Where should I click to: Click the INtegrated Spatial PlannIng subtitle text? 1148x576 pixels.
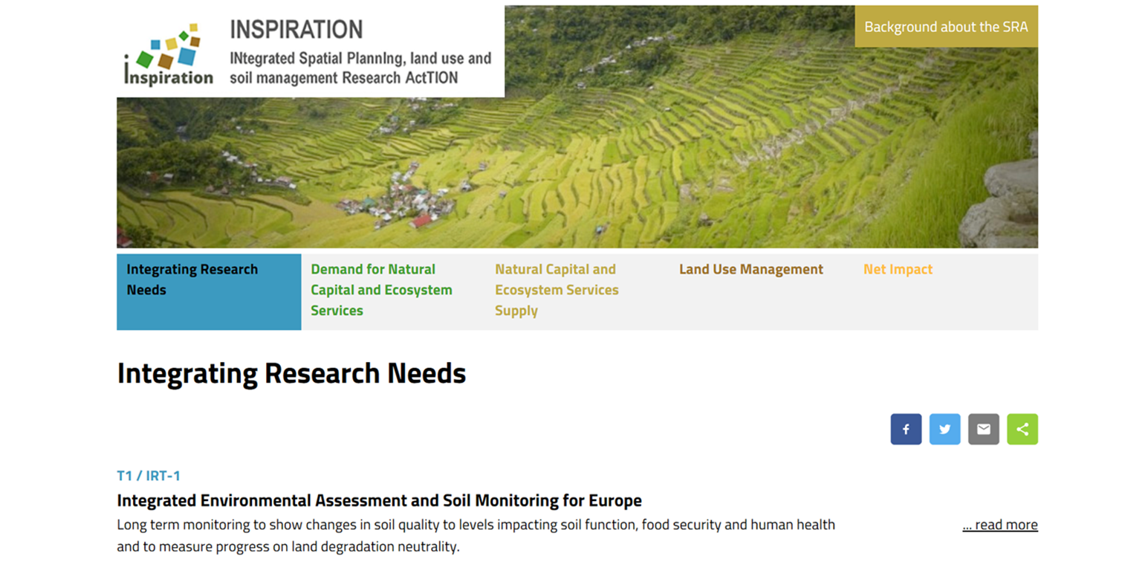tap(360, 68)
